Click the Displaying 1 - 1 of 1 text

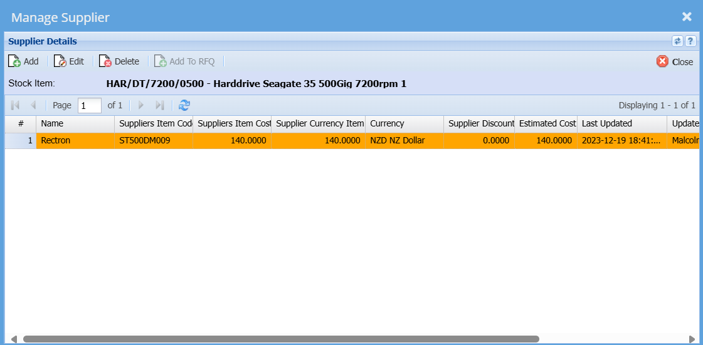(657, 106)
